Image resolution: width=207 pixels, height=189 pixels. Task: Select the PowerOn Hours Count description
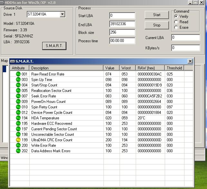[x=48, y=102]
